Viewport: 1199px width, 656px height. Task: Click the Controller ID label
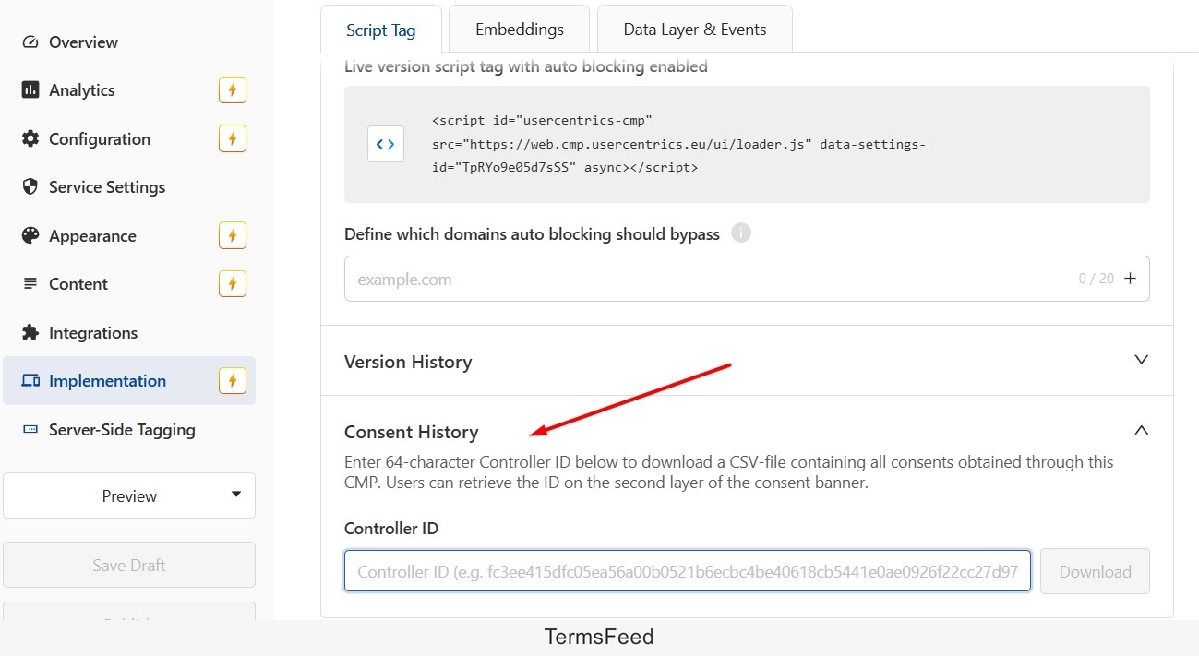tap(391, 529)
